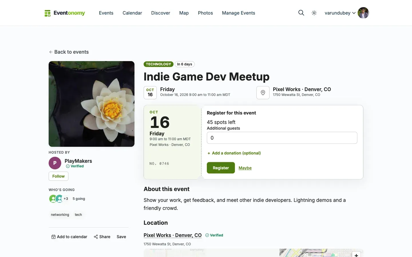This screenshot has width=412, height=257.
Task: Open the Map nav item
Action: pos(184,13)
